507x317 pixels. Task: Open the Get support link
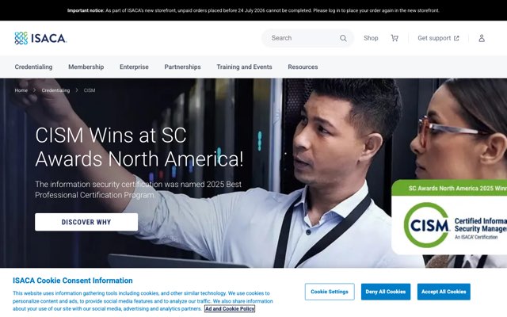pos(438,38)
